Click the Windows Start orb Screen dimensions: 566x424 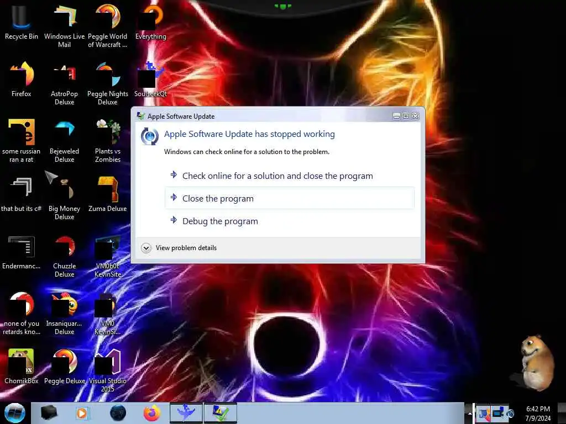point(14,413)
